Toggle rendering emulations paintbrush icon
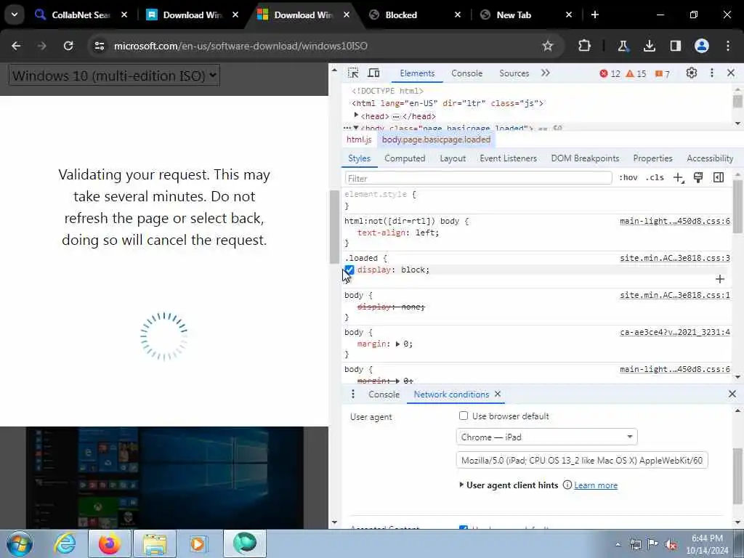This screenshot has width=744, height=558. pos(698,178)
